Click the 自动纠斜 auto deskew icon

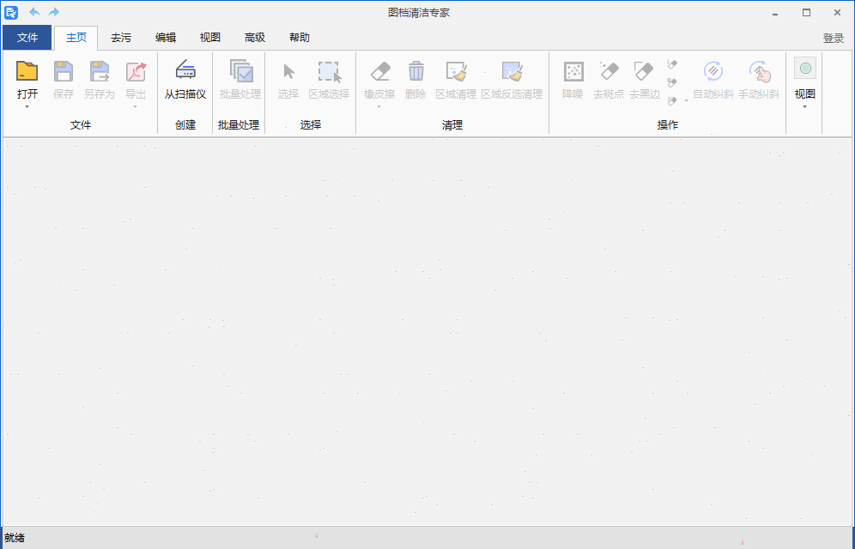pos(713,72)
